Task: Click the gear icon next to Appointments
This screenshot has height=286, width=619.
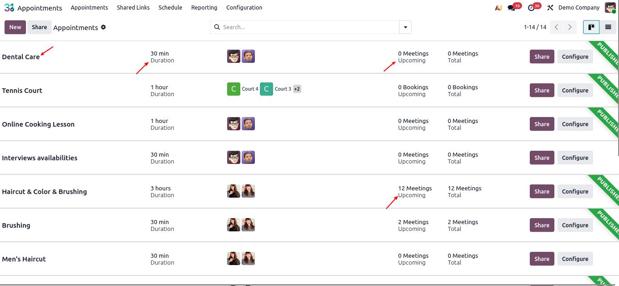Action: [103, 27]
